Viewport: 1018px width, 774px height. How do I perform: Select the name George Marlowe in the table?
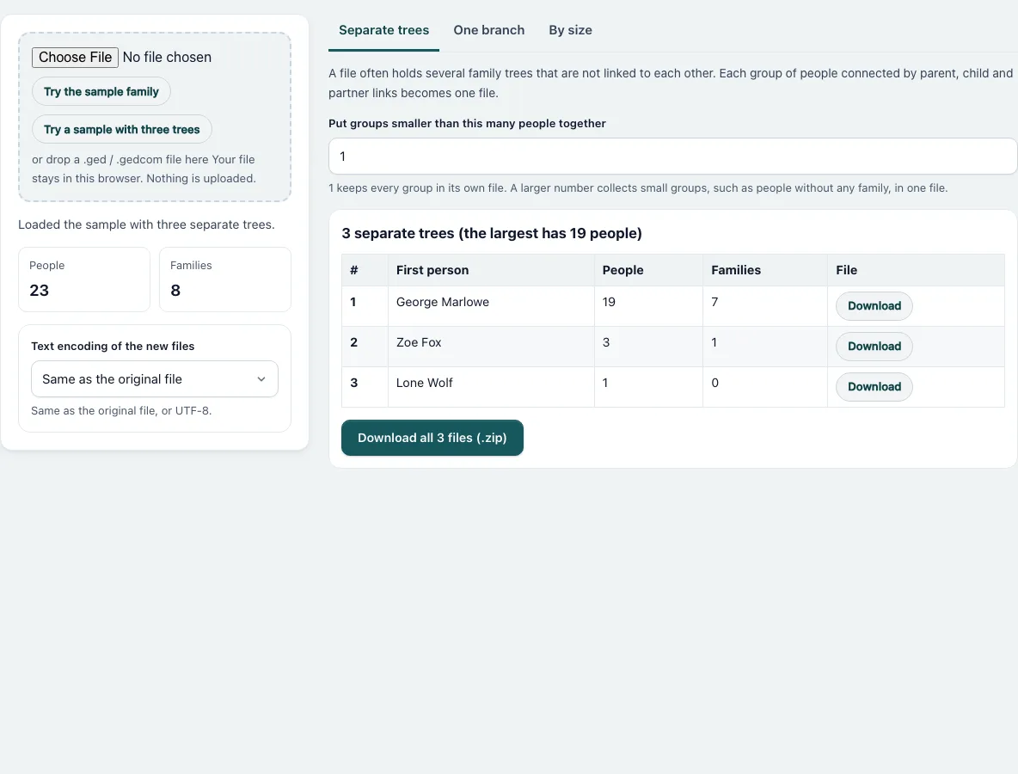pyautogui.click(x=443, y=302)
